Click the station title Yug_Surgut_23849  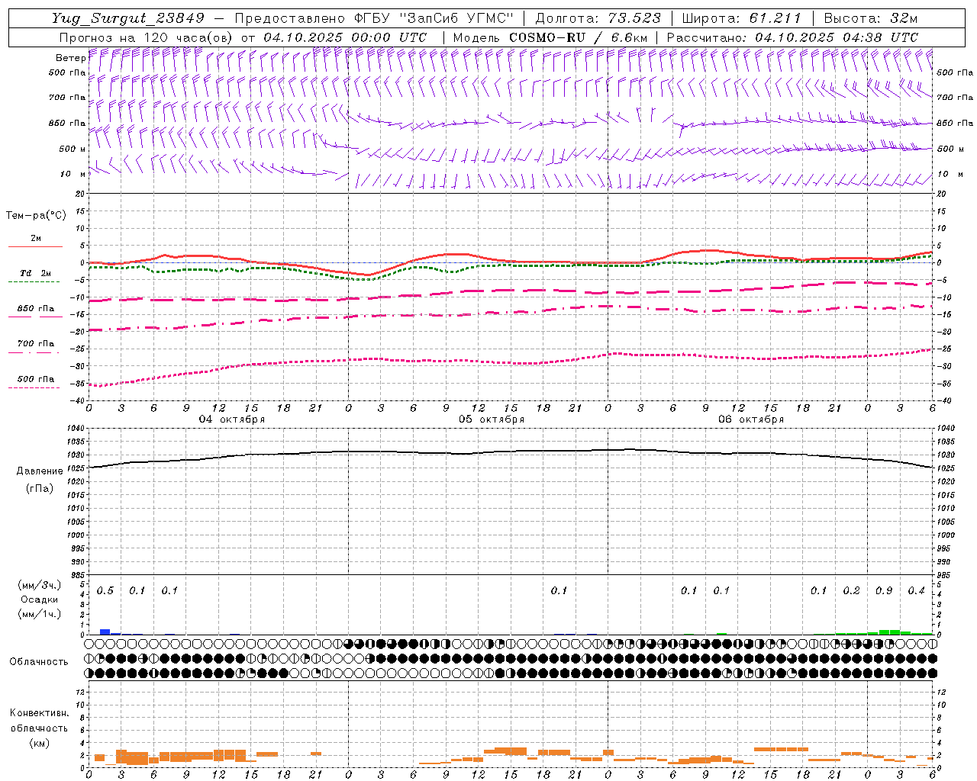128,18
